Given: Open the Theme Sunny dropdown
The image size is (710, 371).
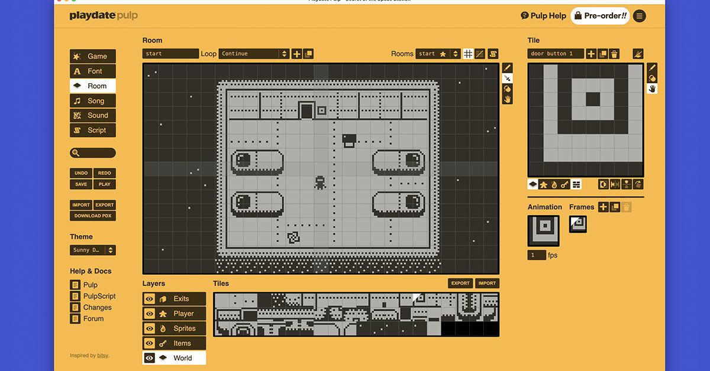Looking at the screenshot, I should pos(93,250).
